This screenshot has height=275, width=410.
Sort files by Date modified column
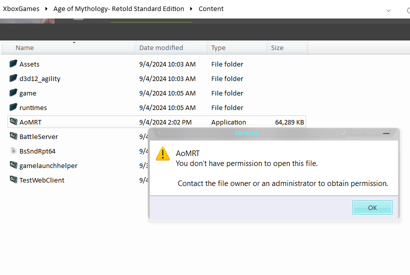(x=172, y=47)
